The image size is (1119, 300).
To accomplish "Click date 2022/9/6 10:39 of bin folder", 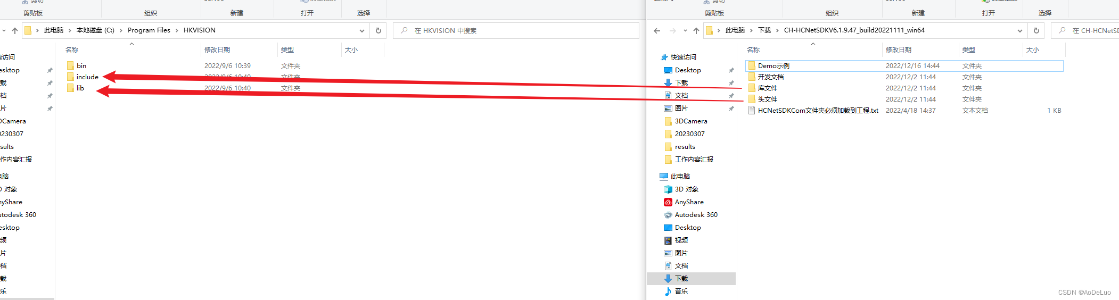I will (227, 65).
